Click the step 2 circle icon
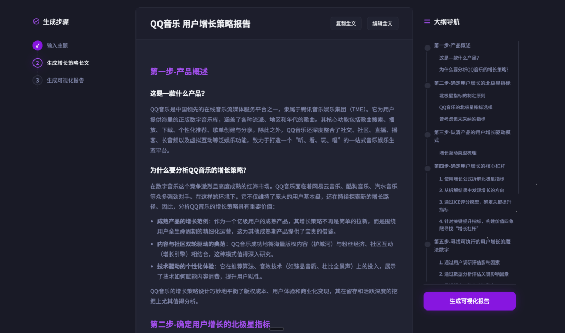 click(38, 63)
